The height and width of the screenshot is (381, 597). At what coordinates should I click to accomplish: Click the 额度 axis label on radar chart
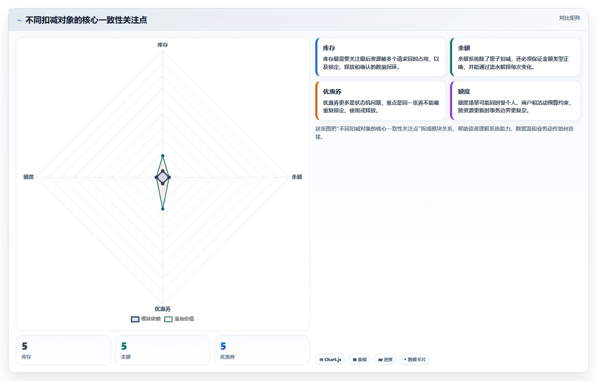pos(28,177)
